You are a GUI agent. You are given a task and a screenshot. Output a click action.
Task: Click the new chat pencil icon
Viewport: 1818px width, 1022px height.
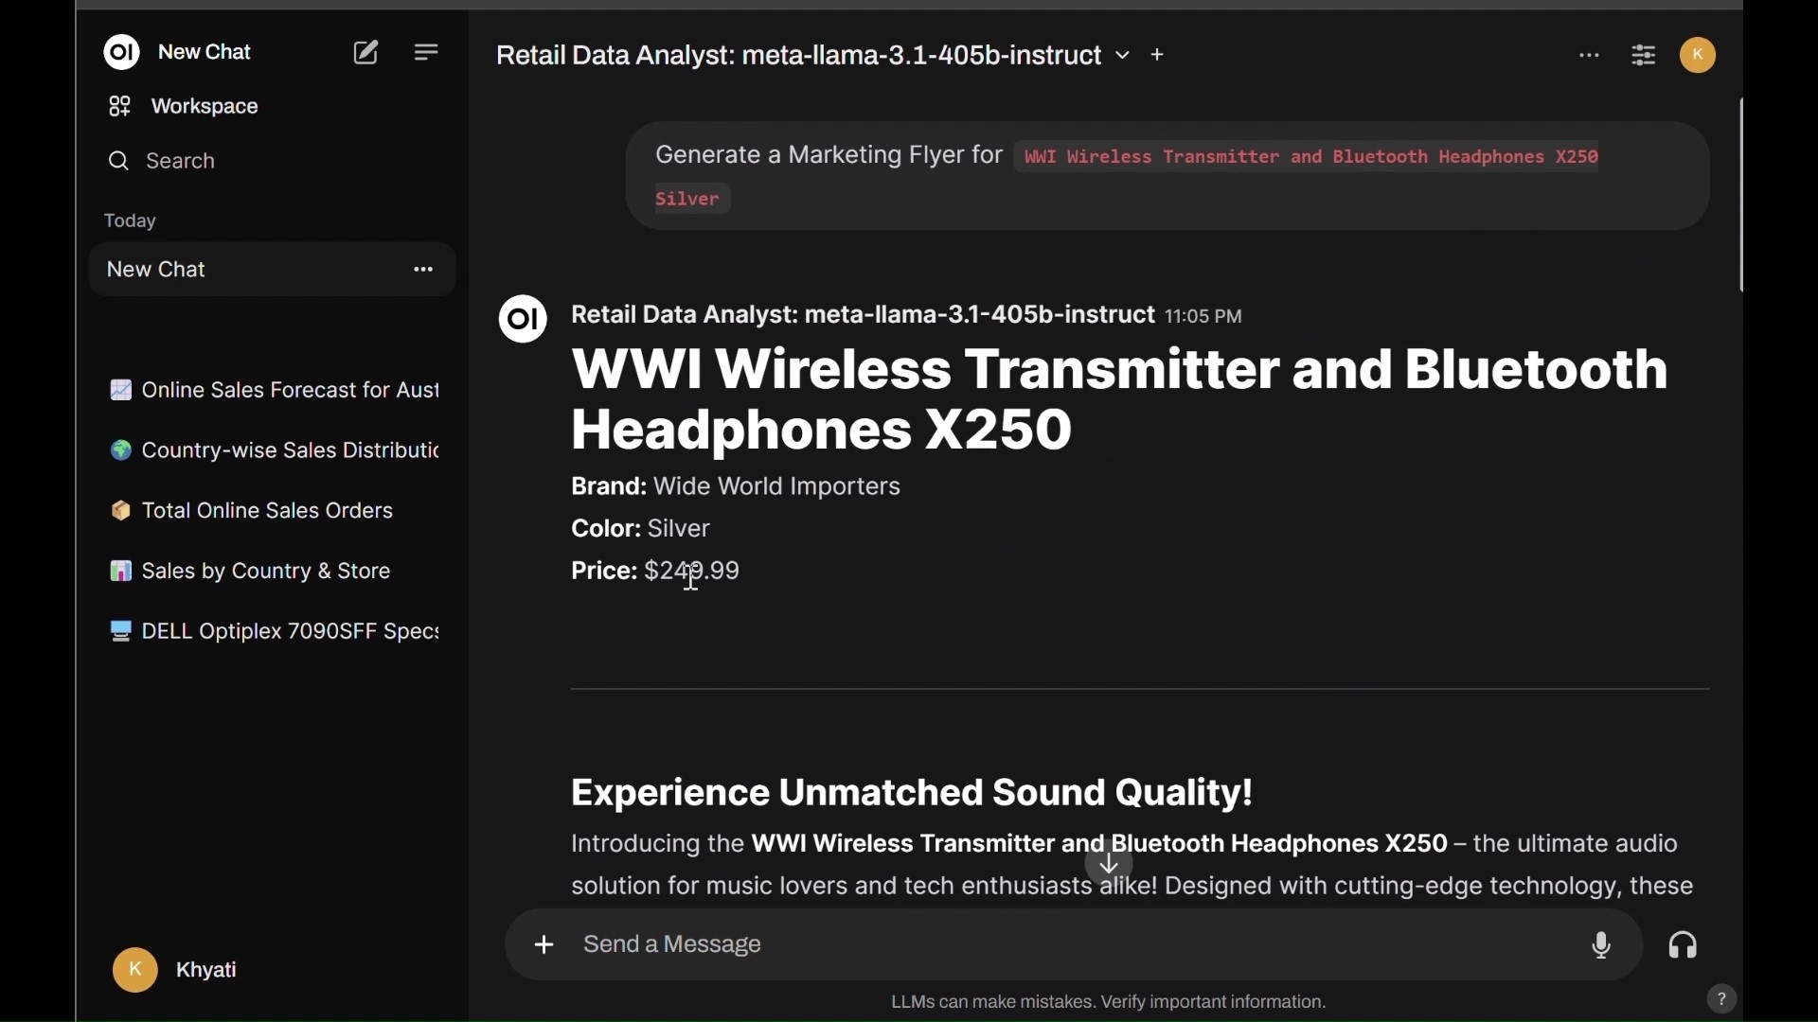[366, 53]
